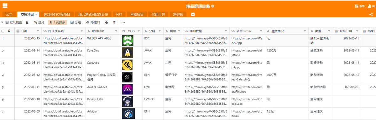Screen dimensions: 376x120
Task: Click the view lock icon beside 默认视图
Action: click(x=27, y=22)
